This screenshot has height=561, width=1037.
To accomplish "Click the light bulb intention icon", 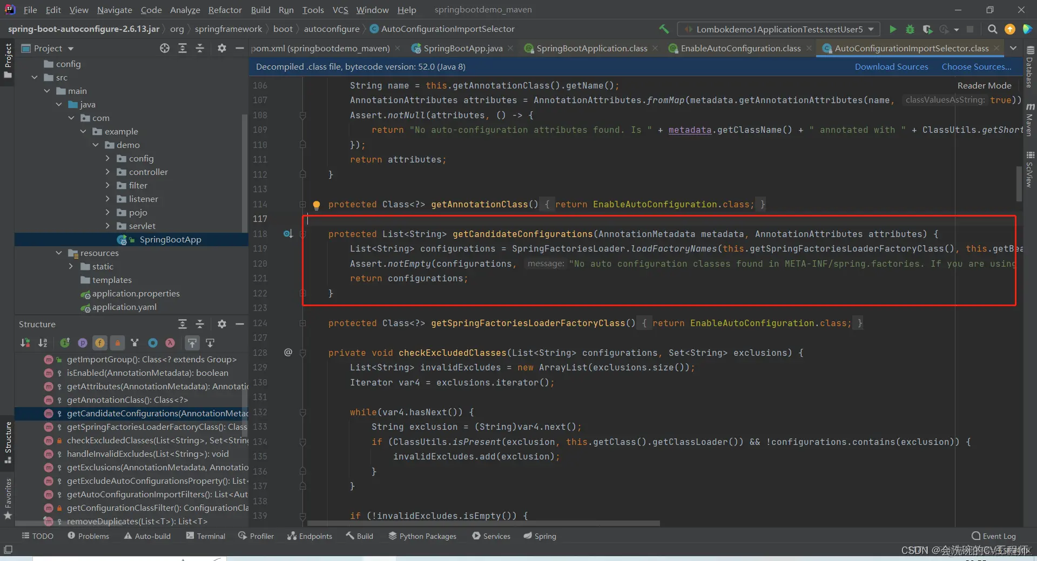I will click(x=317, y=205).
